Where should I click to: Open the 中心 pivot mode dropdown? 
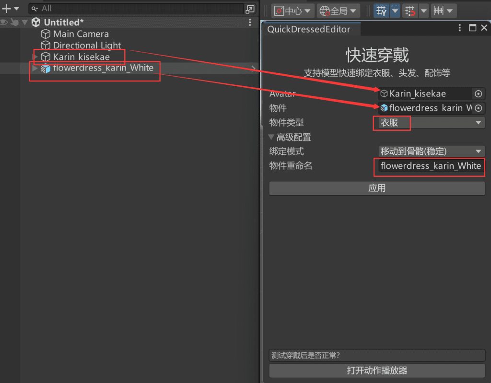[293, 11]
